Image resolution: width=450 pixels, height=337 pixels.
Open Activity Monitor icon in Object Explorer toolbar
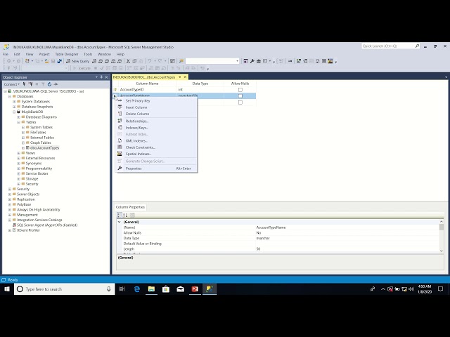click(x=56, y=84)
